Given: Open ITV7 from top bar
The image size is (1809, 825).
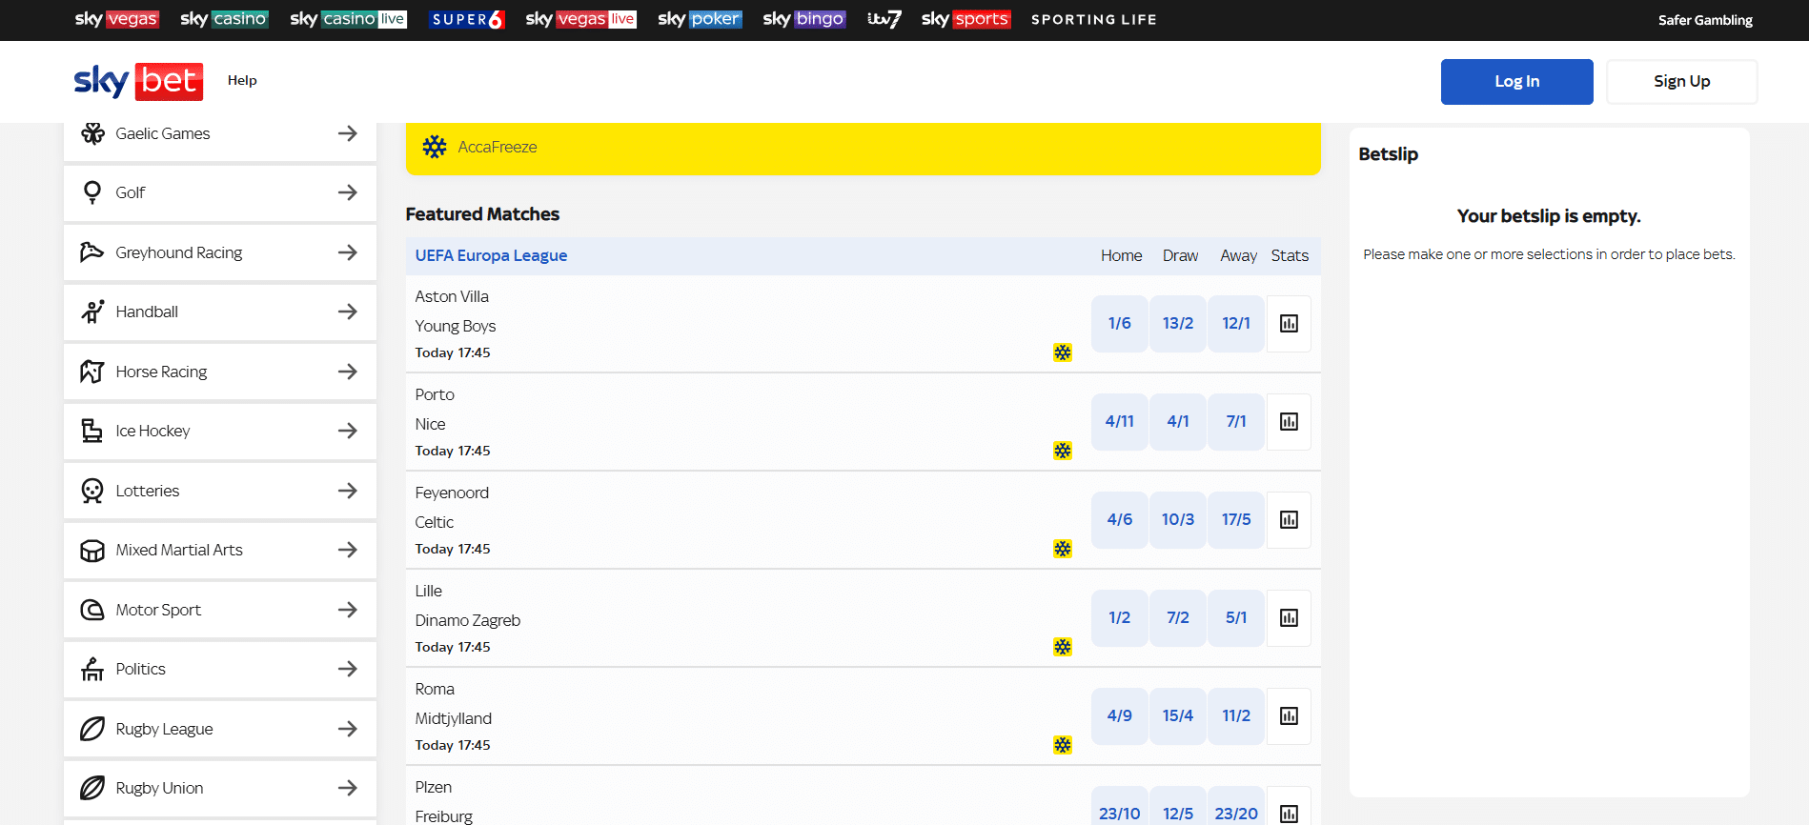Looking at the screenshot, I should (884, 19).
